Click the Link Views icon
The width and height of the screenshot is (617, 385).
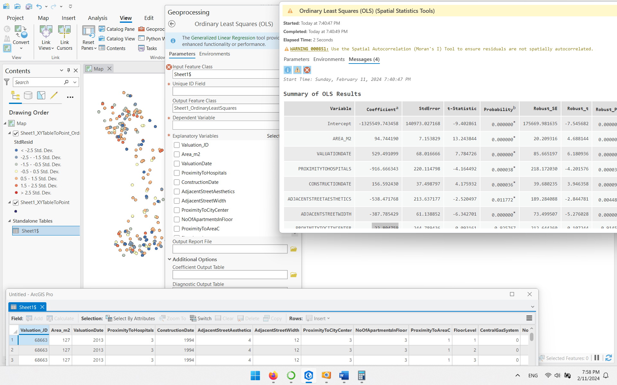point(46,32)
